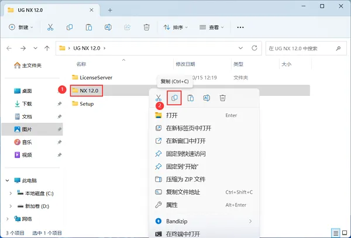Go up one folder level
This screenshot has height=238, width=351.
[47, 48]
